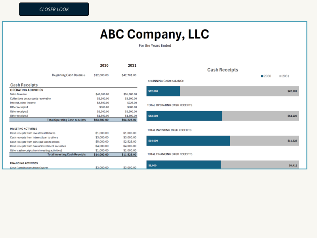Select the Interest, other income label
The width and height of the screenshot is (317, 238).
(x=23, y=103)
